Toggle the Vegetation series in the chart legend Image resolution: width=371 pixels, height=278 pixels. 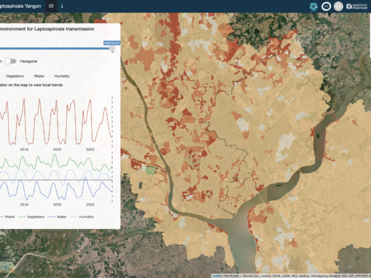32,217
